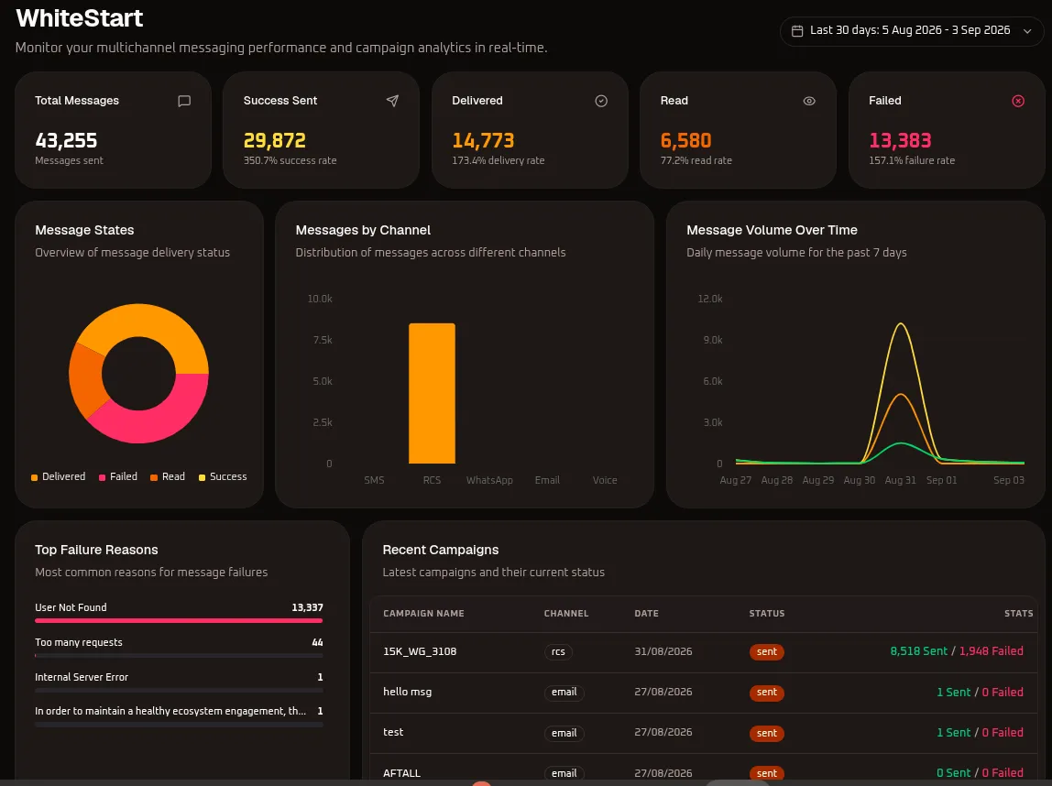Click the 157.1% failure rate text
This screenshot has width=1052, height=786.
click(x=912, y=161)
